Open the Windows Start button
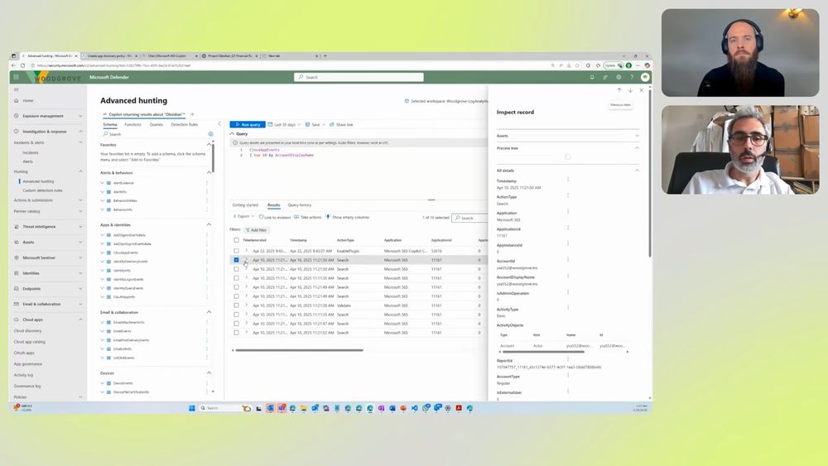 tap(192, 408)
